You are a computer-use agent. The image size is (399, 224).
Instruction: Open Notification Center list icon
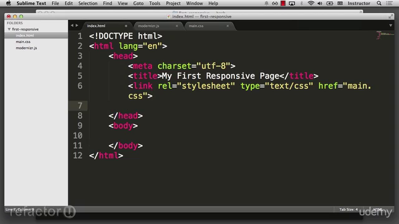pos(389,3)
